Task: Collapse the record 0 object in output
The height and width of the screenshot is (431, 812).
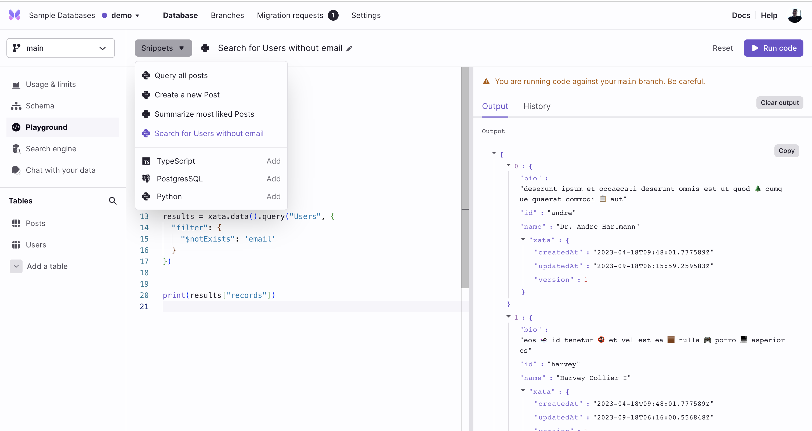Action: [x=509, y=165]
